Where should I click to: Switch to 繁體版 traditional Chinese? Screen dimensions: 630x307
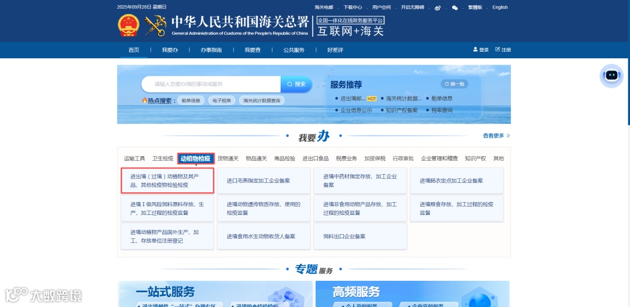(x=475, y=7)
